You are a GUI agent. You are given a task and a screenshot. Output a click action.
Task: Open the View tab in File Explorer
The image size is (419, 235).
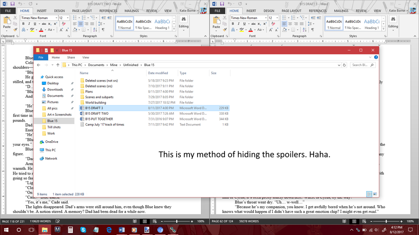tap(86, 57)
